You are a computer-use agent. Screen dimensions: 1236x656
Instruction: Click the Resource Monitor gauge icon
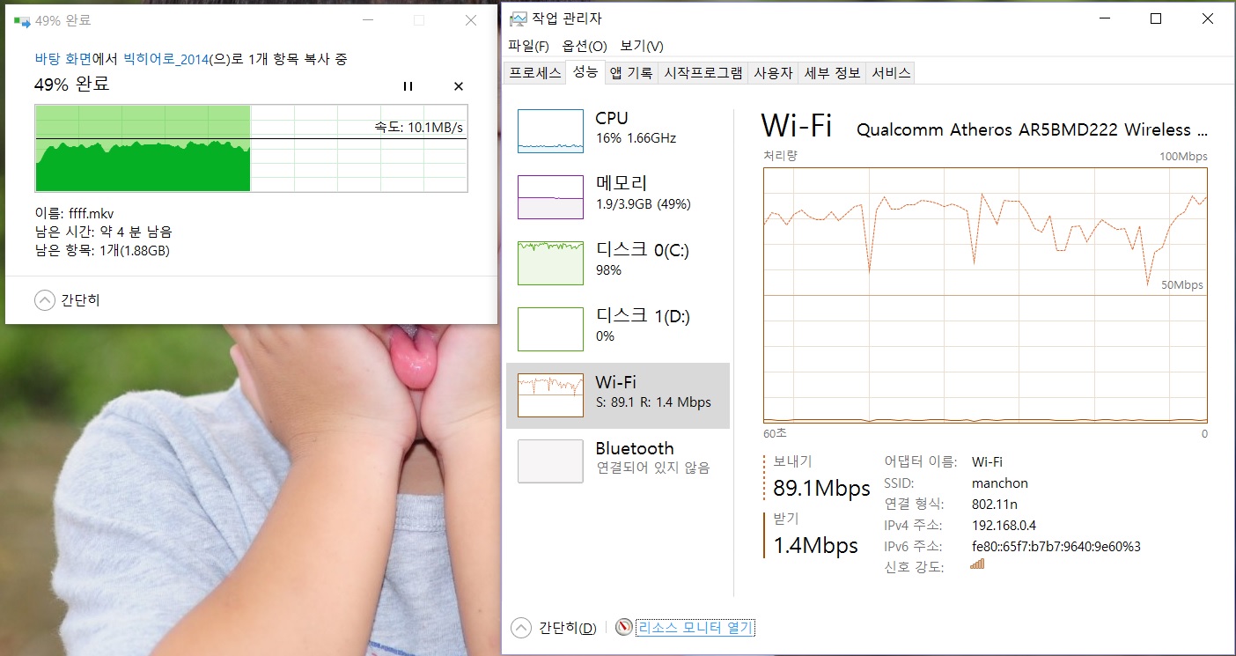point(624,627)
